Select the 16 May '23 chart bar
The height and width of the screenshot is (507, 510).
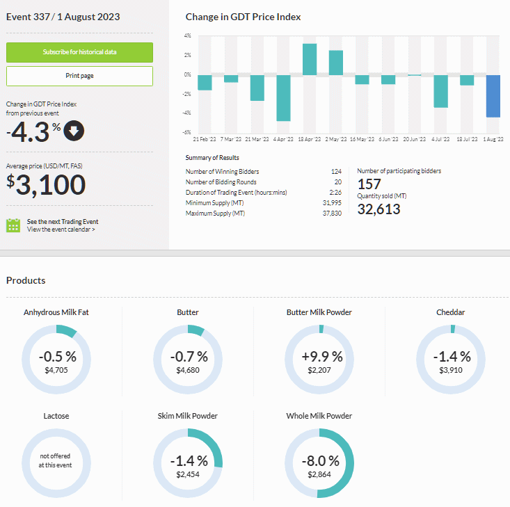[x=362, y=80]
